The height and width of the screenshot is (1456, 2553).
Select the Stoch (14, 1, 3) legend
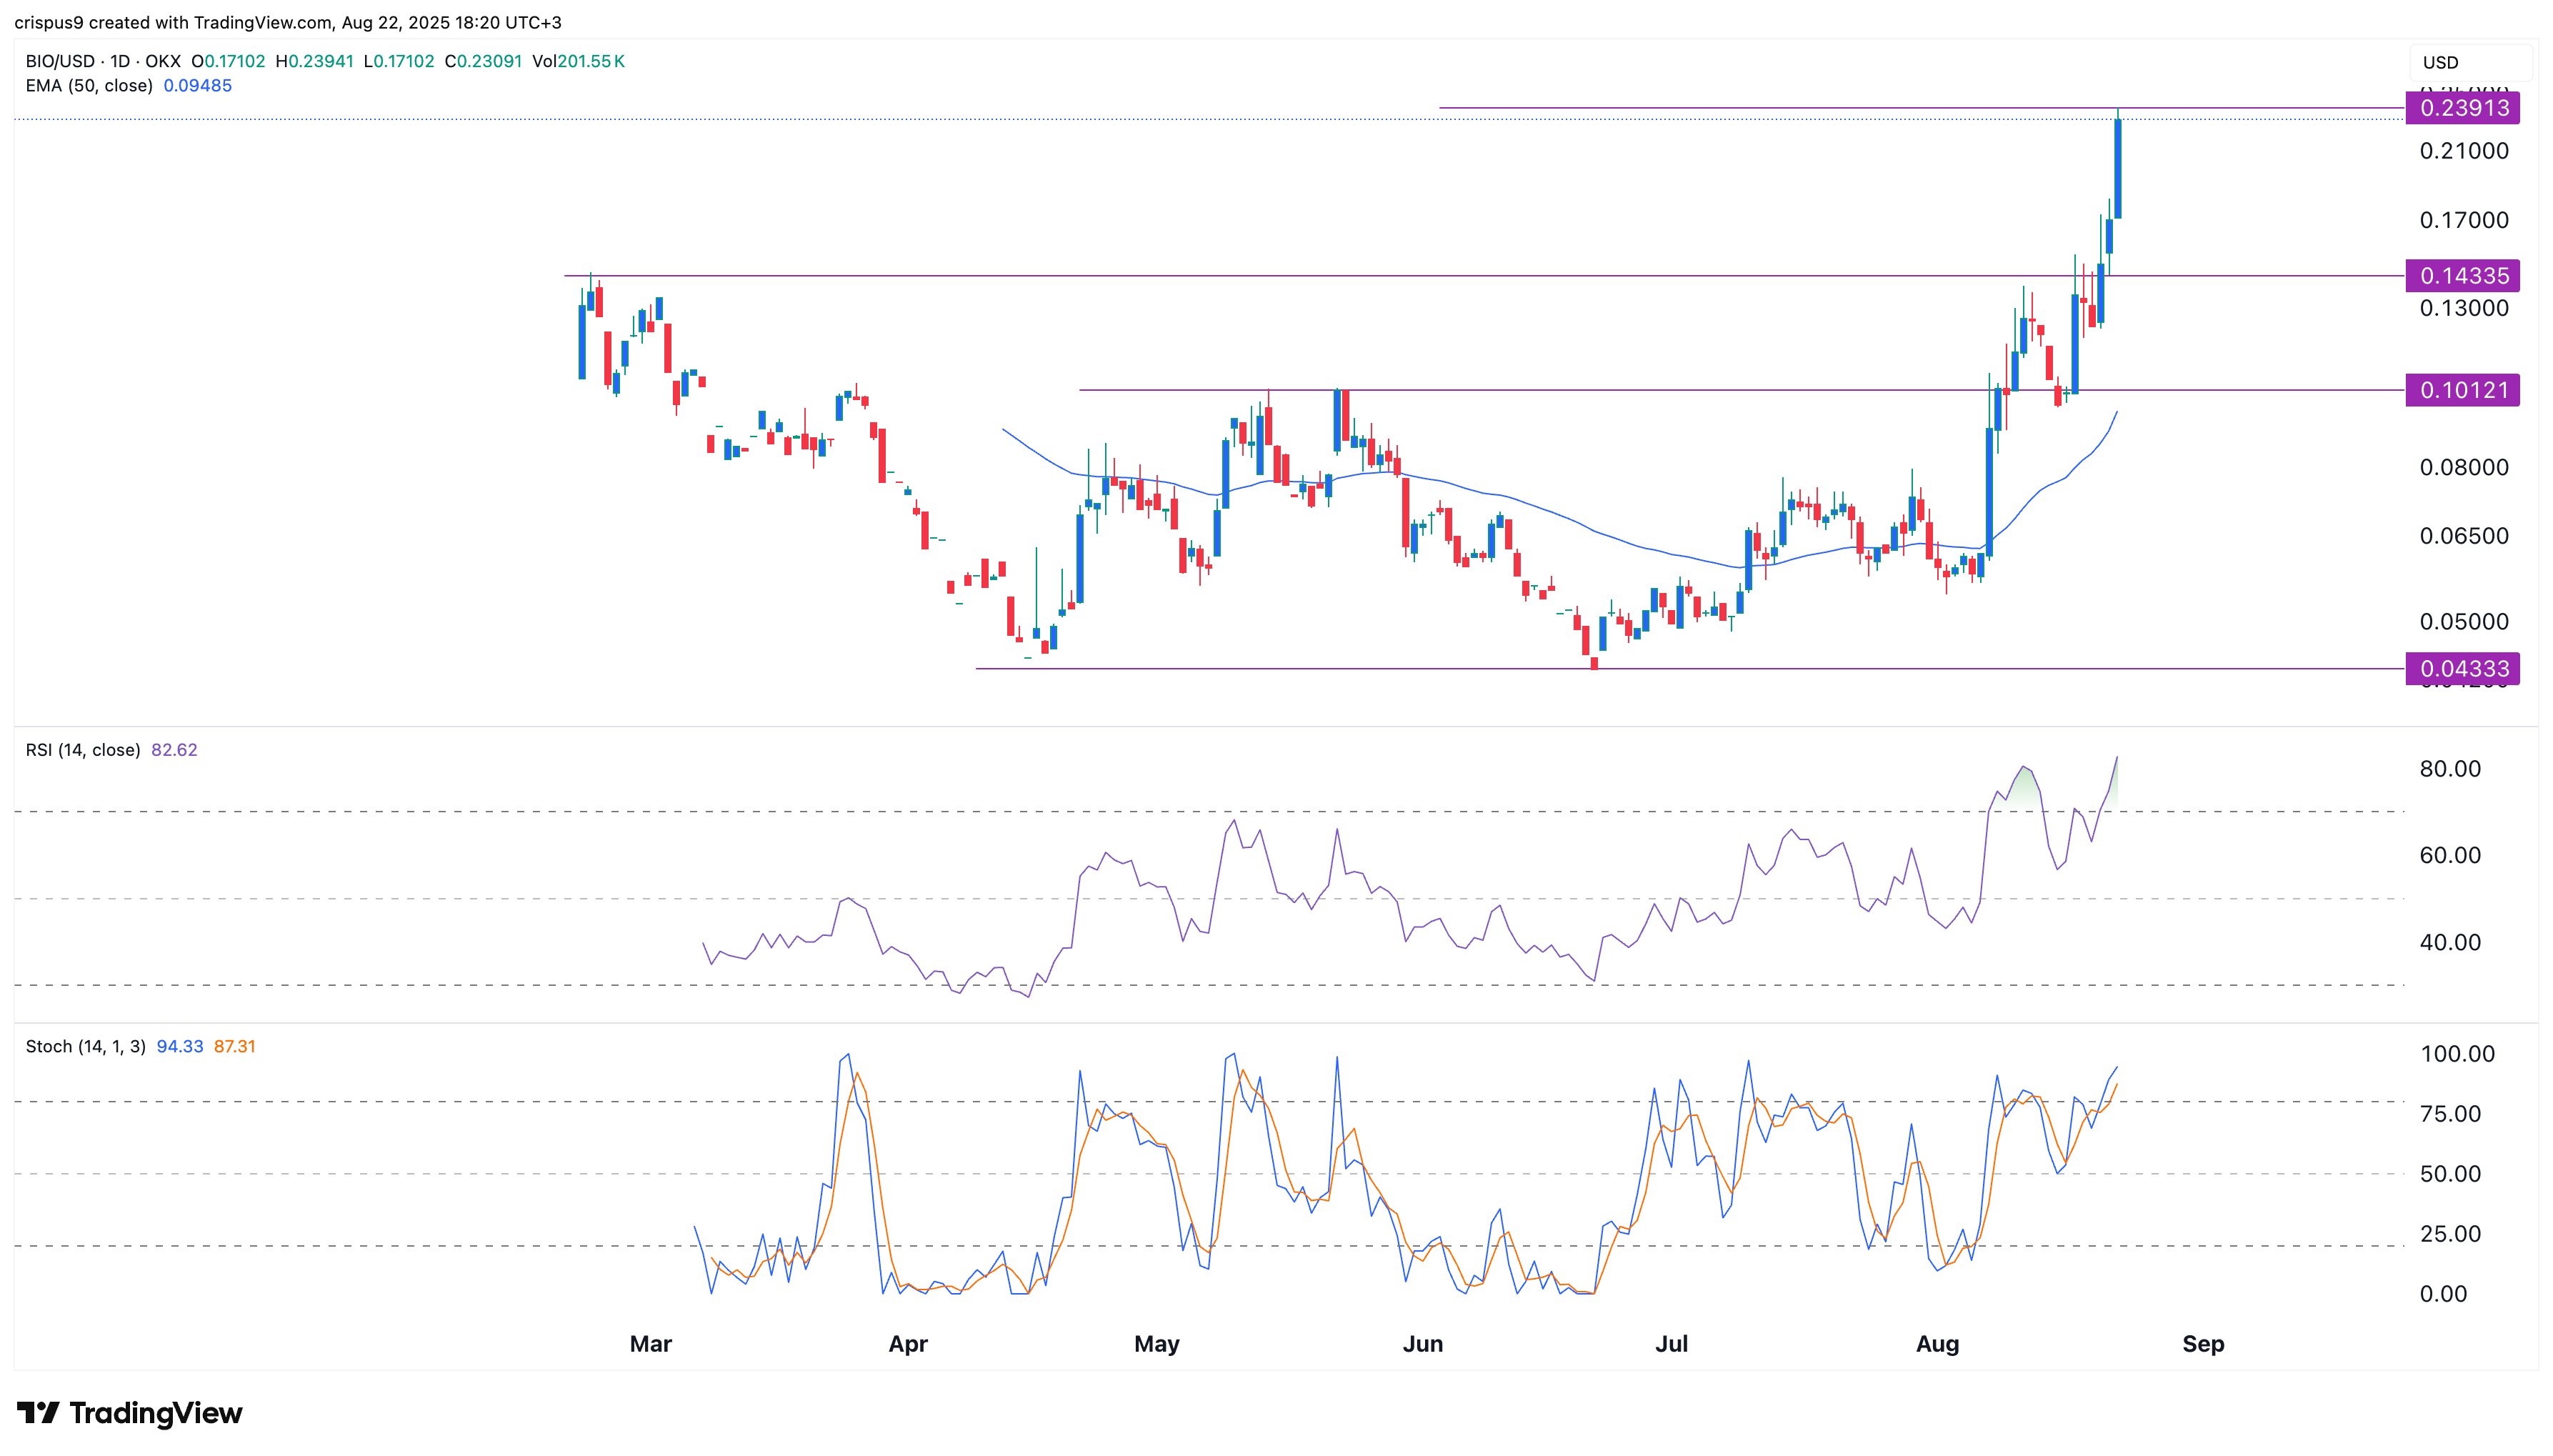[86, 1046]
